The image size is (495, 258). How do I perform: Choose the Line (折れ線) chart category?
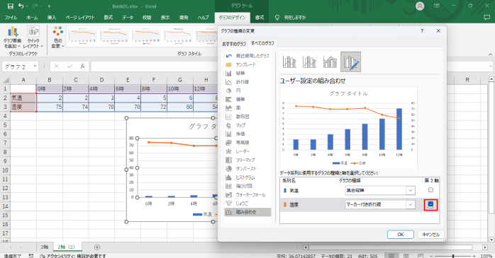[x=247, y=82]
